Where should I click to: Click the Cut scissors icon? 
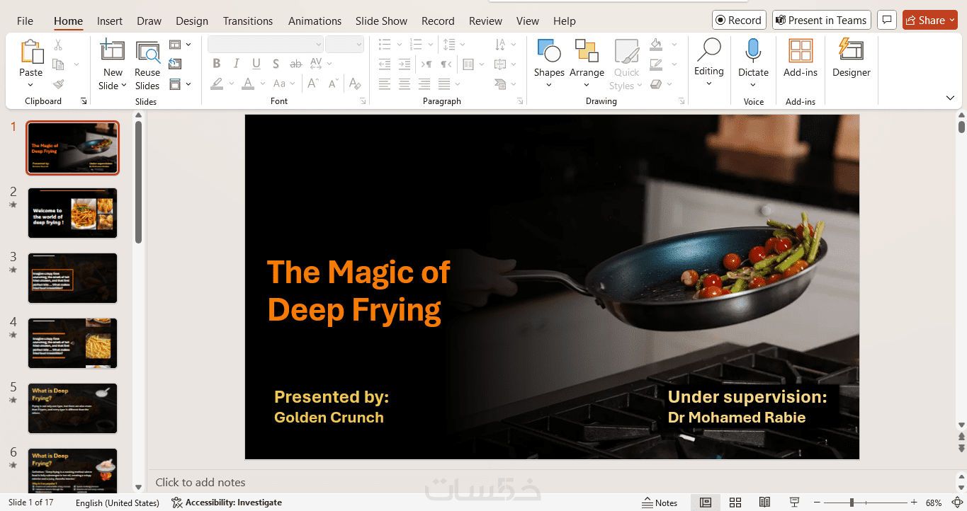pyautogui.click(x=58, y=45)
